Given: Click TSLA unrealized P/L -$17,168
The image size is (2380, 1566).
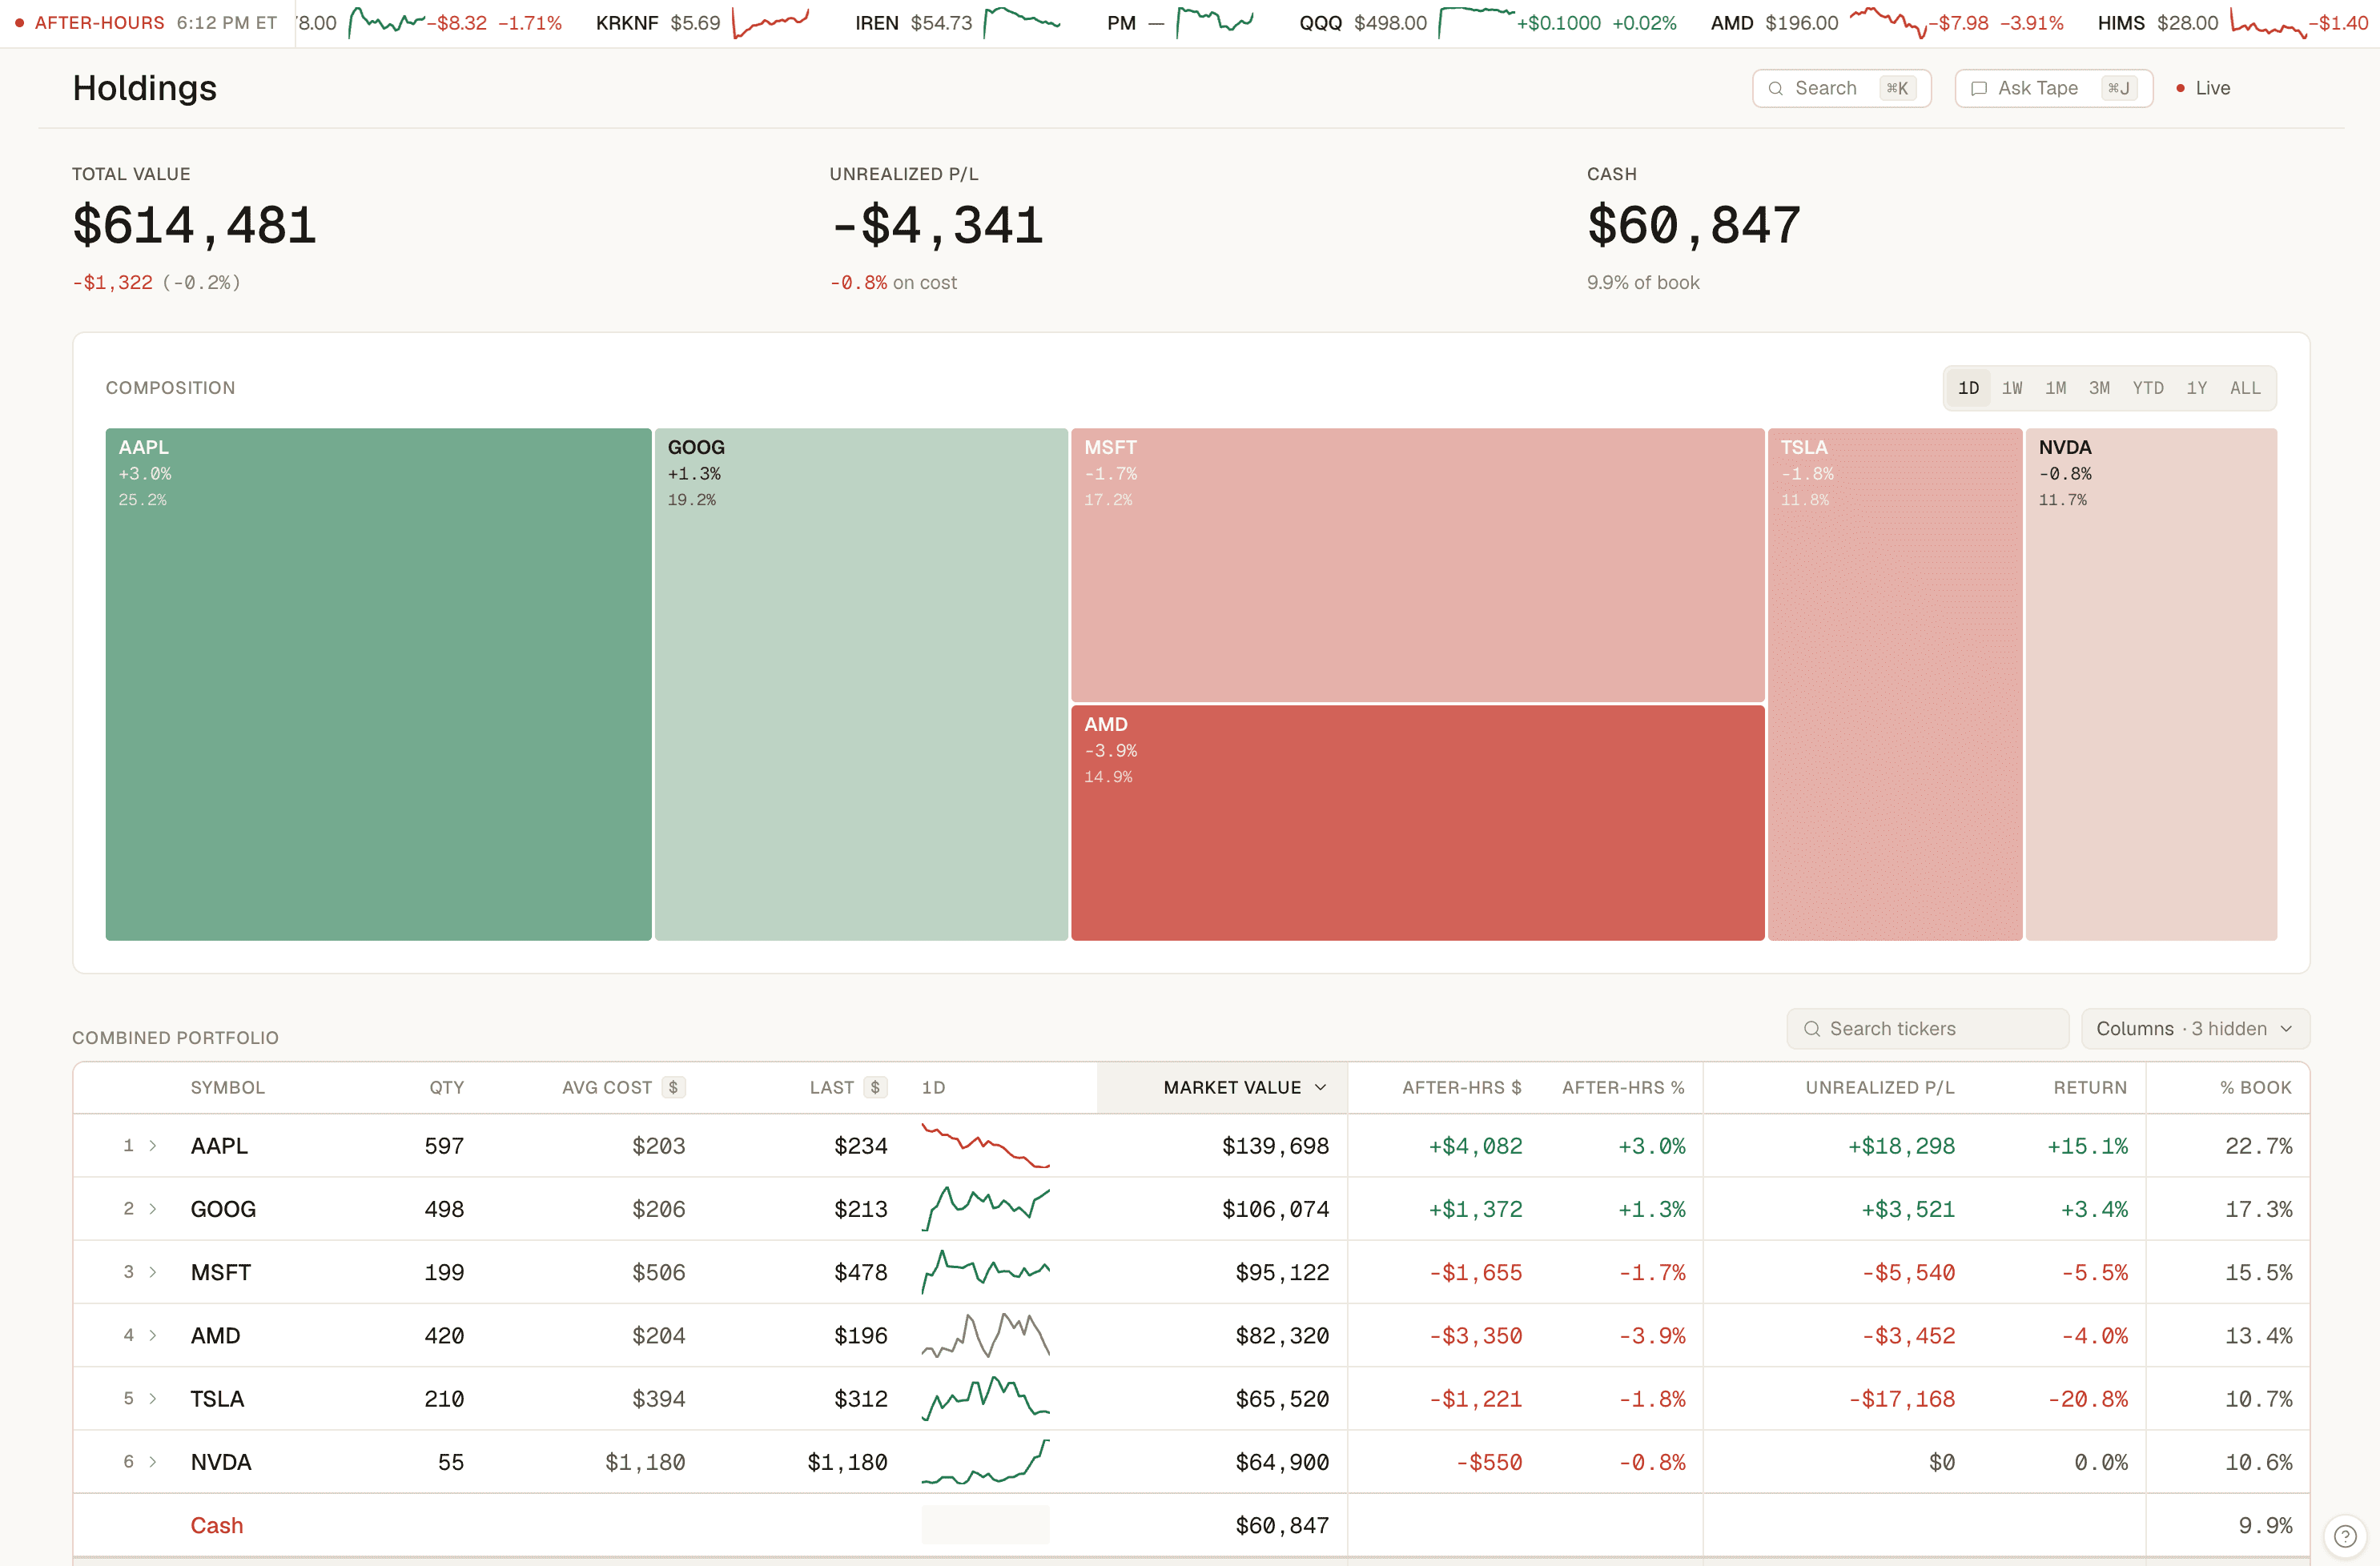Looking at the screenshot, I should pyautogui.click(x=1902, y=1399).
